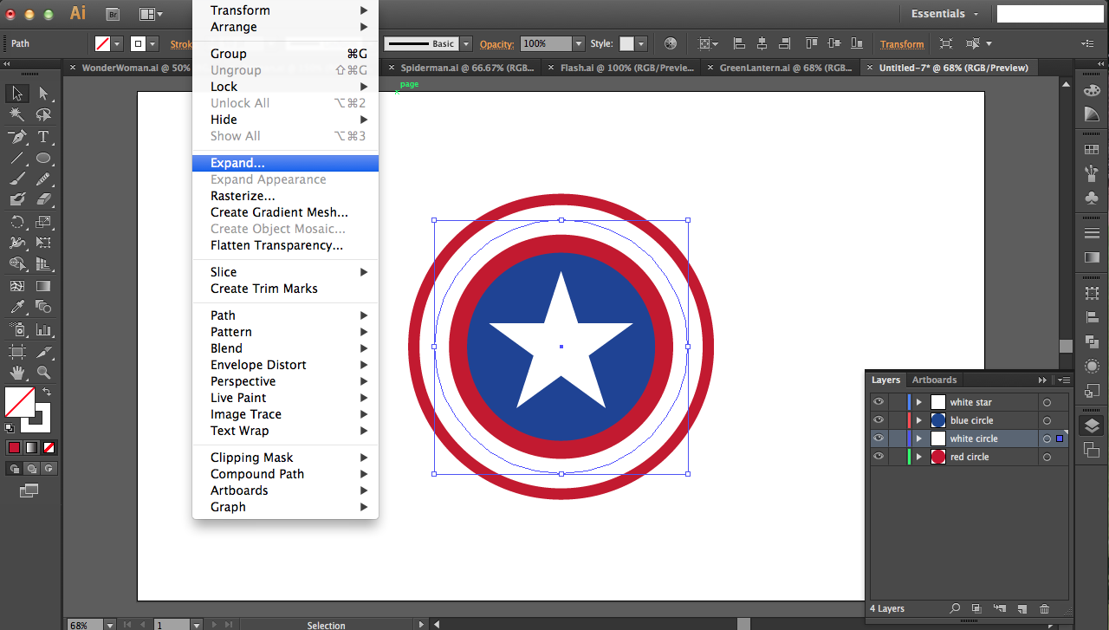Choose Expand... from the Object menu
The height and width of the screenshot is (630, 1109).
coord(285,163)
